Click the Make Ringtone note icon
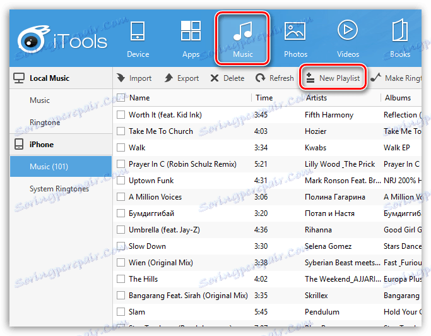The height and width of the screenshot is (336, 431). (375, 78)
